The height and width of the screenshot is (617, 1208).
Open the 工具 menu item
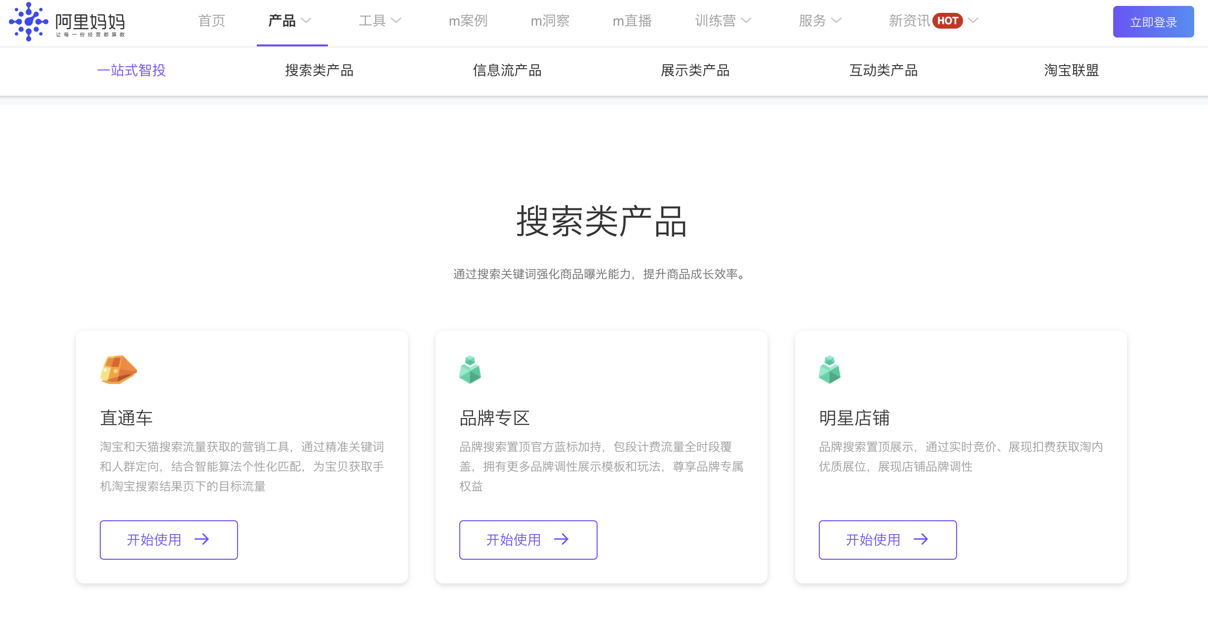point(372,21)
